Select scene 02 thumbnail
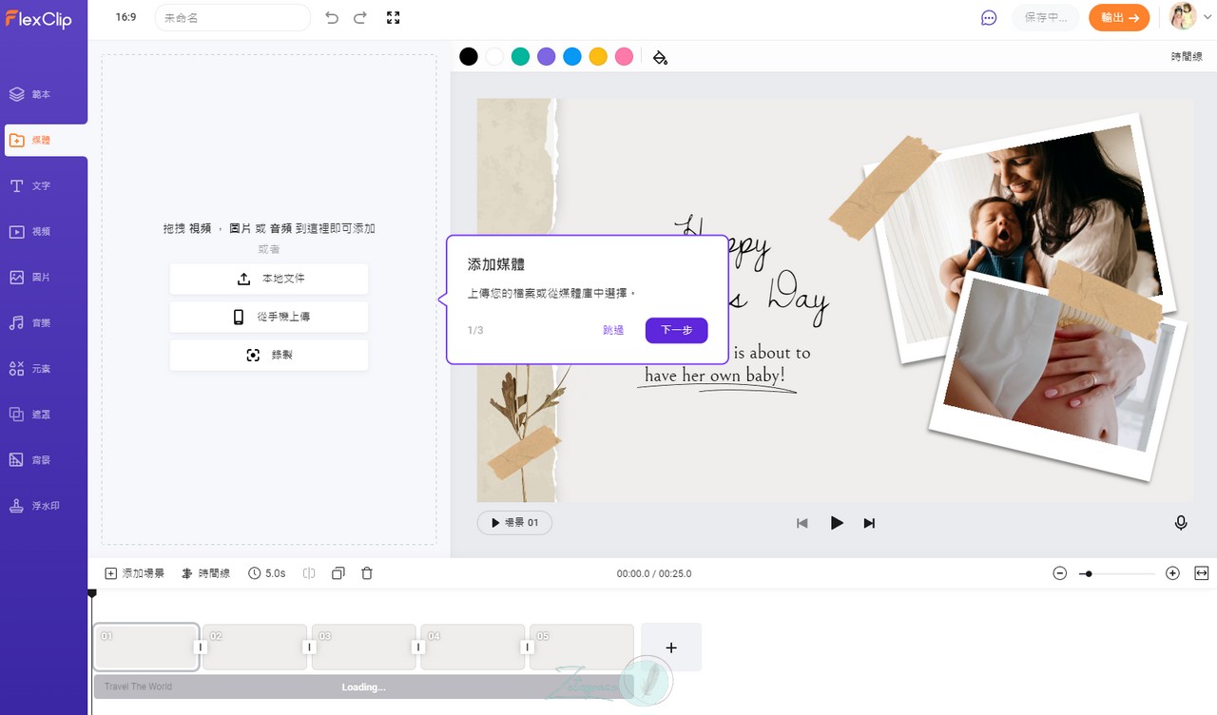The width and height of the screenshot is (1217, 715). pos(255,647)
